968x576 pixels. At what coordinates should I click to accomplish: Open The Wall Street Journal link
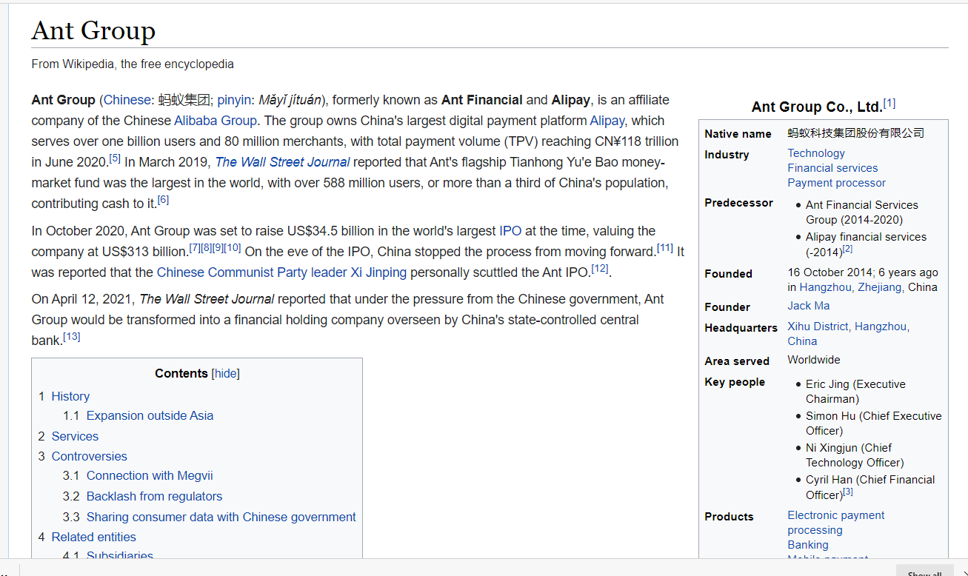[282, 162]
